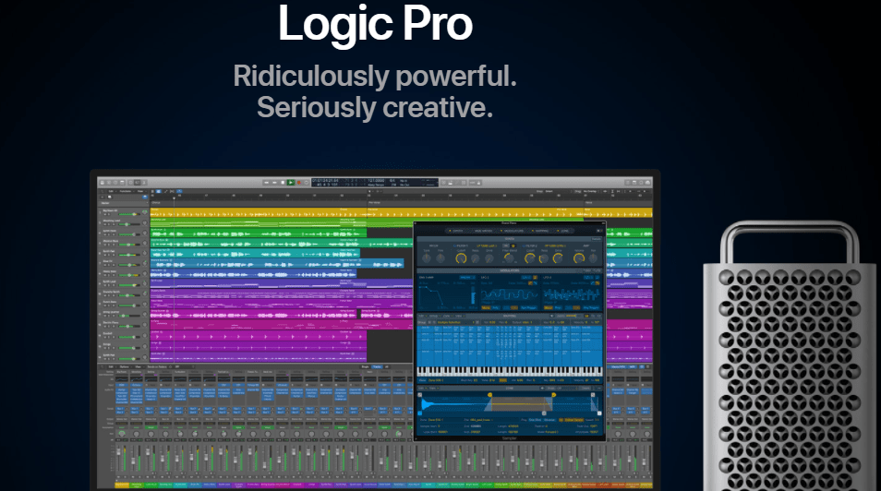
Task: Open the Note Pads icon at control bar right
Action: (x=635, y=183)
